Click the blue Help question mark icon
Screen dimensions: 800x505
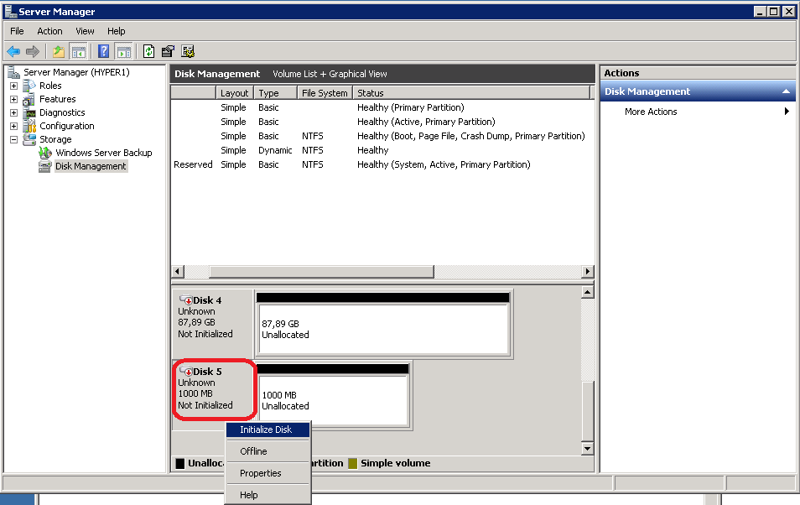coord(104,51)
